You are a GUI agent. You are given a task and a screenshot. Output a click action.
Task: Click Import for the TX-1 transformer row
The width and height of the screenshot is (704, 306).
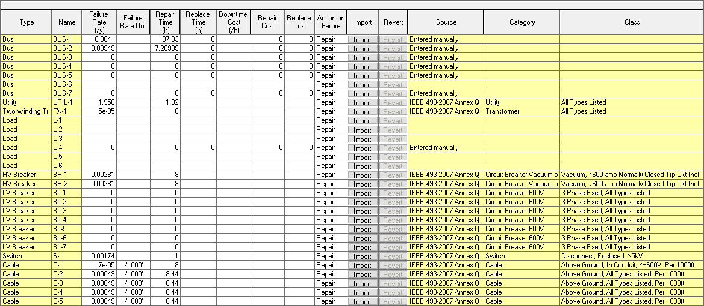pos(363,112)
